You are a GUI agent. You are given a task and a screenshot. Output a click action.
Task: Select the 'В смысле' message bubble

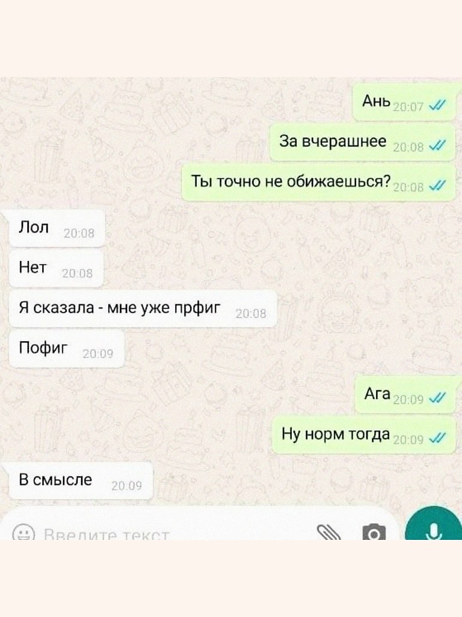[81, 480]
